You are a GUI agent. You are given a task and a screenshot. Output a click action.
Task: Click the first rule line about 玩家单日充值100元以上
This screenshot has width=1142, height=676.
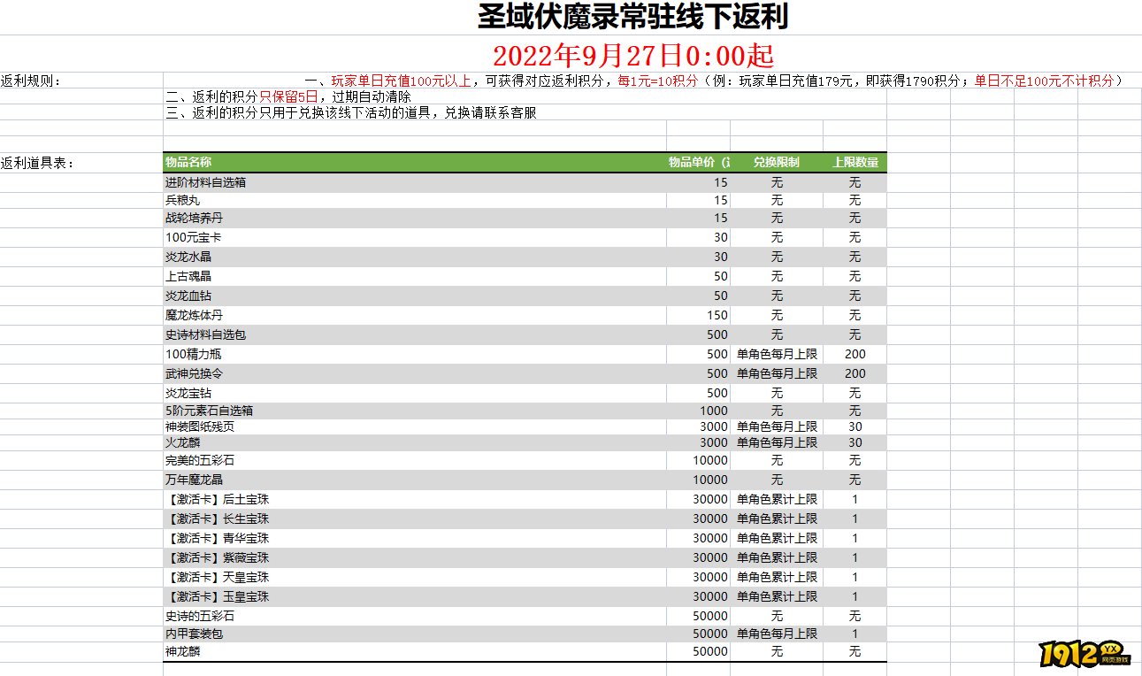pyautogui.click(x=714, y=81)
